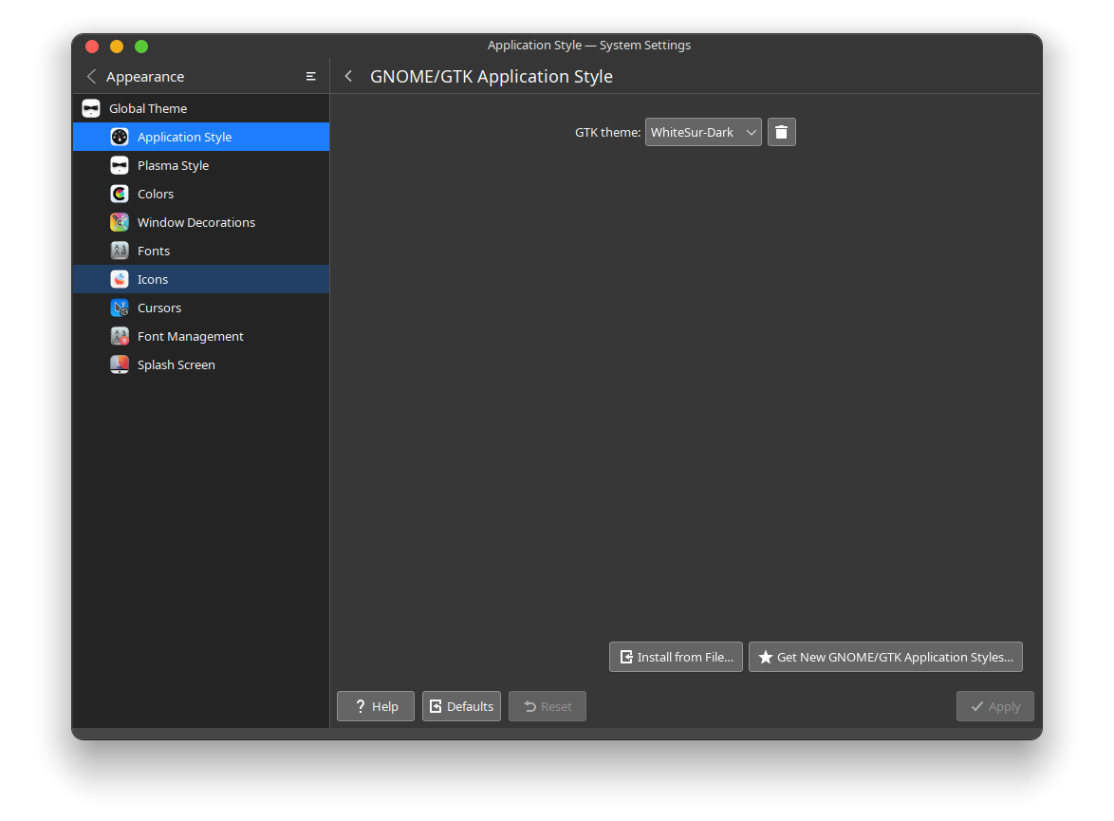Open Help
Image resolution: width=1114 pixels, height=821 pixels.
[x=375, y=706]
